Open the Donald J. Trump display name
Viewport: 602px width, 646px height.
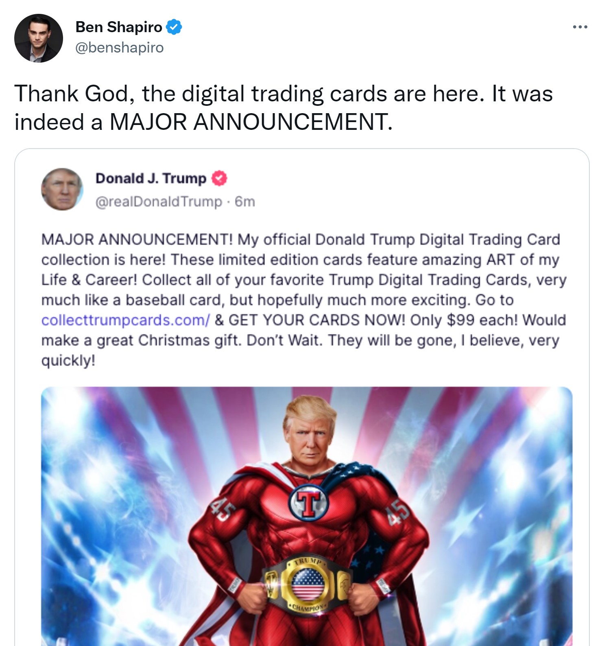(151, 178)
